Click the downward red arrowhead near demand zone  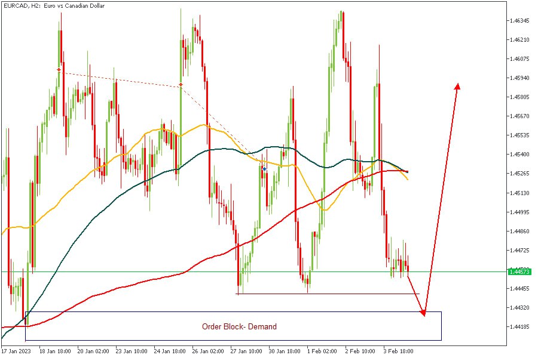(x=423, y=311)
